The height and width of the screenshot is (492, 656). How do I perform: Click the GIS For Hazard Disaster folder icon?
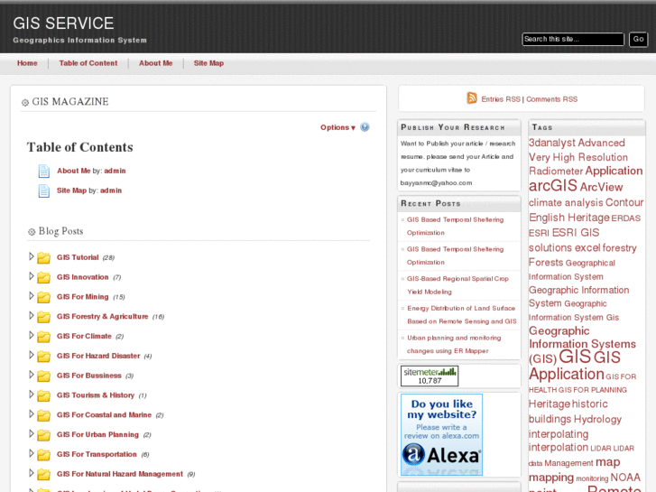coord(43,356)
